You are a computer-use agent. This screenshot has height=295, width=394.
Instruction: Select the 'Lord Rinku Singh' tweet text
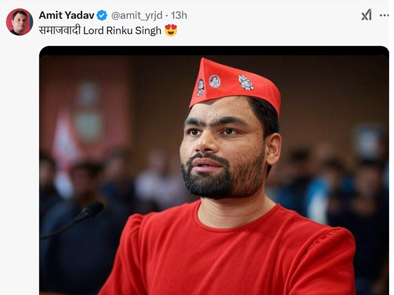point(122,31)
